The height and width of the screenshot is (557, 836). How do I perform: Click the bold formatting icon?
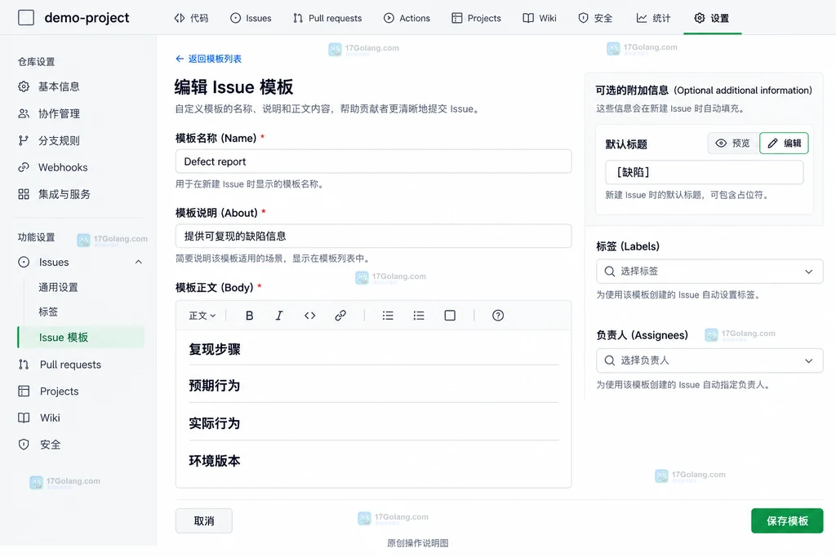click(249, 316)
